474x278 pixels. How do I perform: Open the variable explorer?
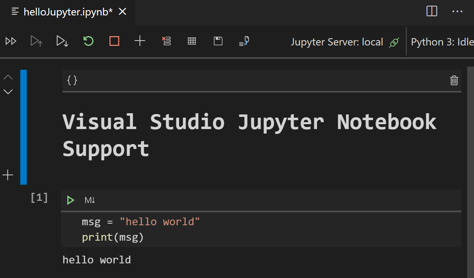(191, 41)
